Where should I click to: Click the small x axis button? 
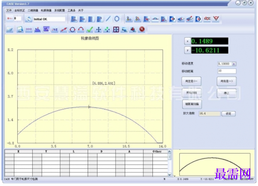pyautogui.click(x=187, y=41)
